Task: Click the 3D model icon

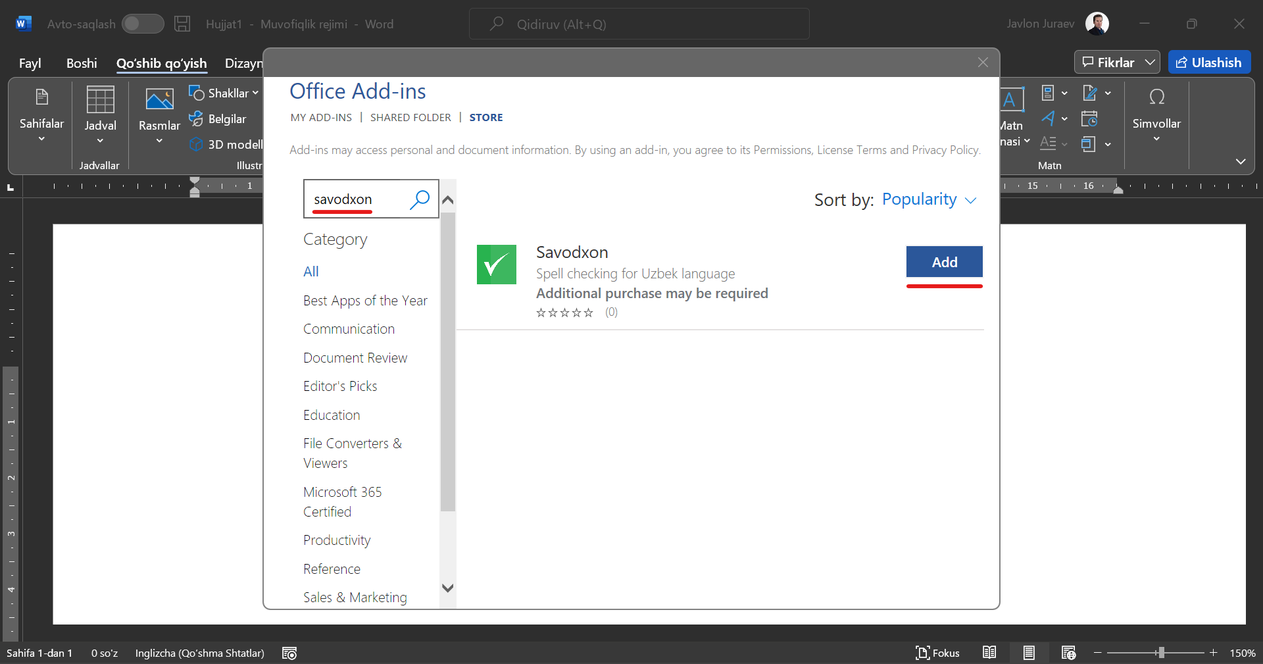Action: coord(196,144)
